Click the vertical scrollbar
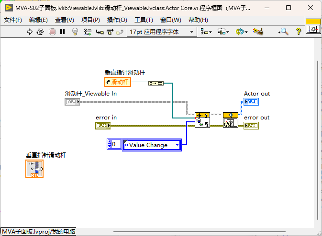322x236 pixels. click(318, 140)
